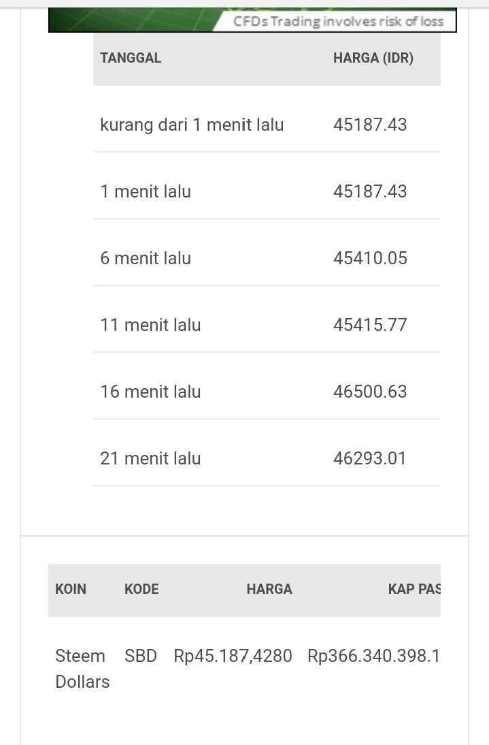Click the HARGA header in coin table
This screenshot has height=745, width=489.
pyautogui.click(x=269, y=589)
